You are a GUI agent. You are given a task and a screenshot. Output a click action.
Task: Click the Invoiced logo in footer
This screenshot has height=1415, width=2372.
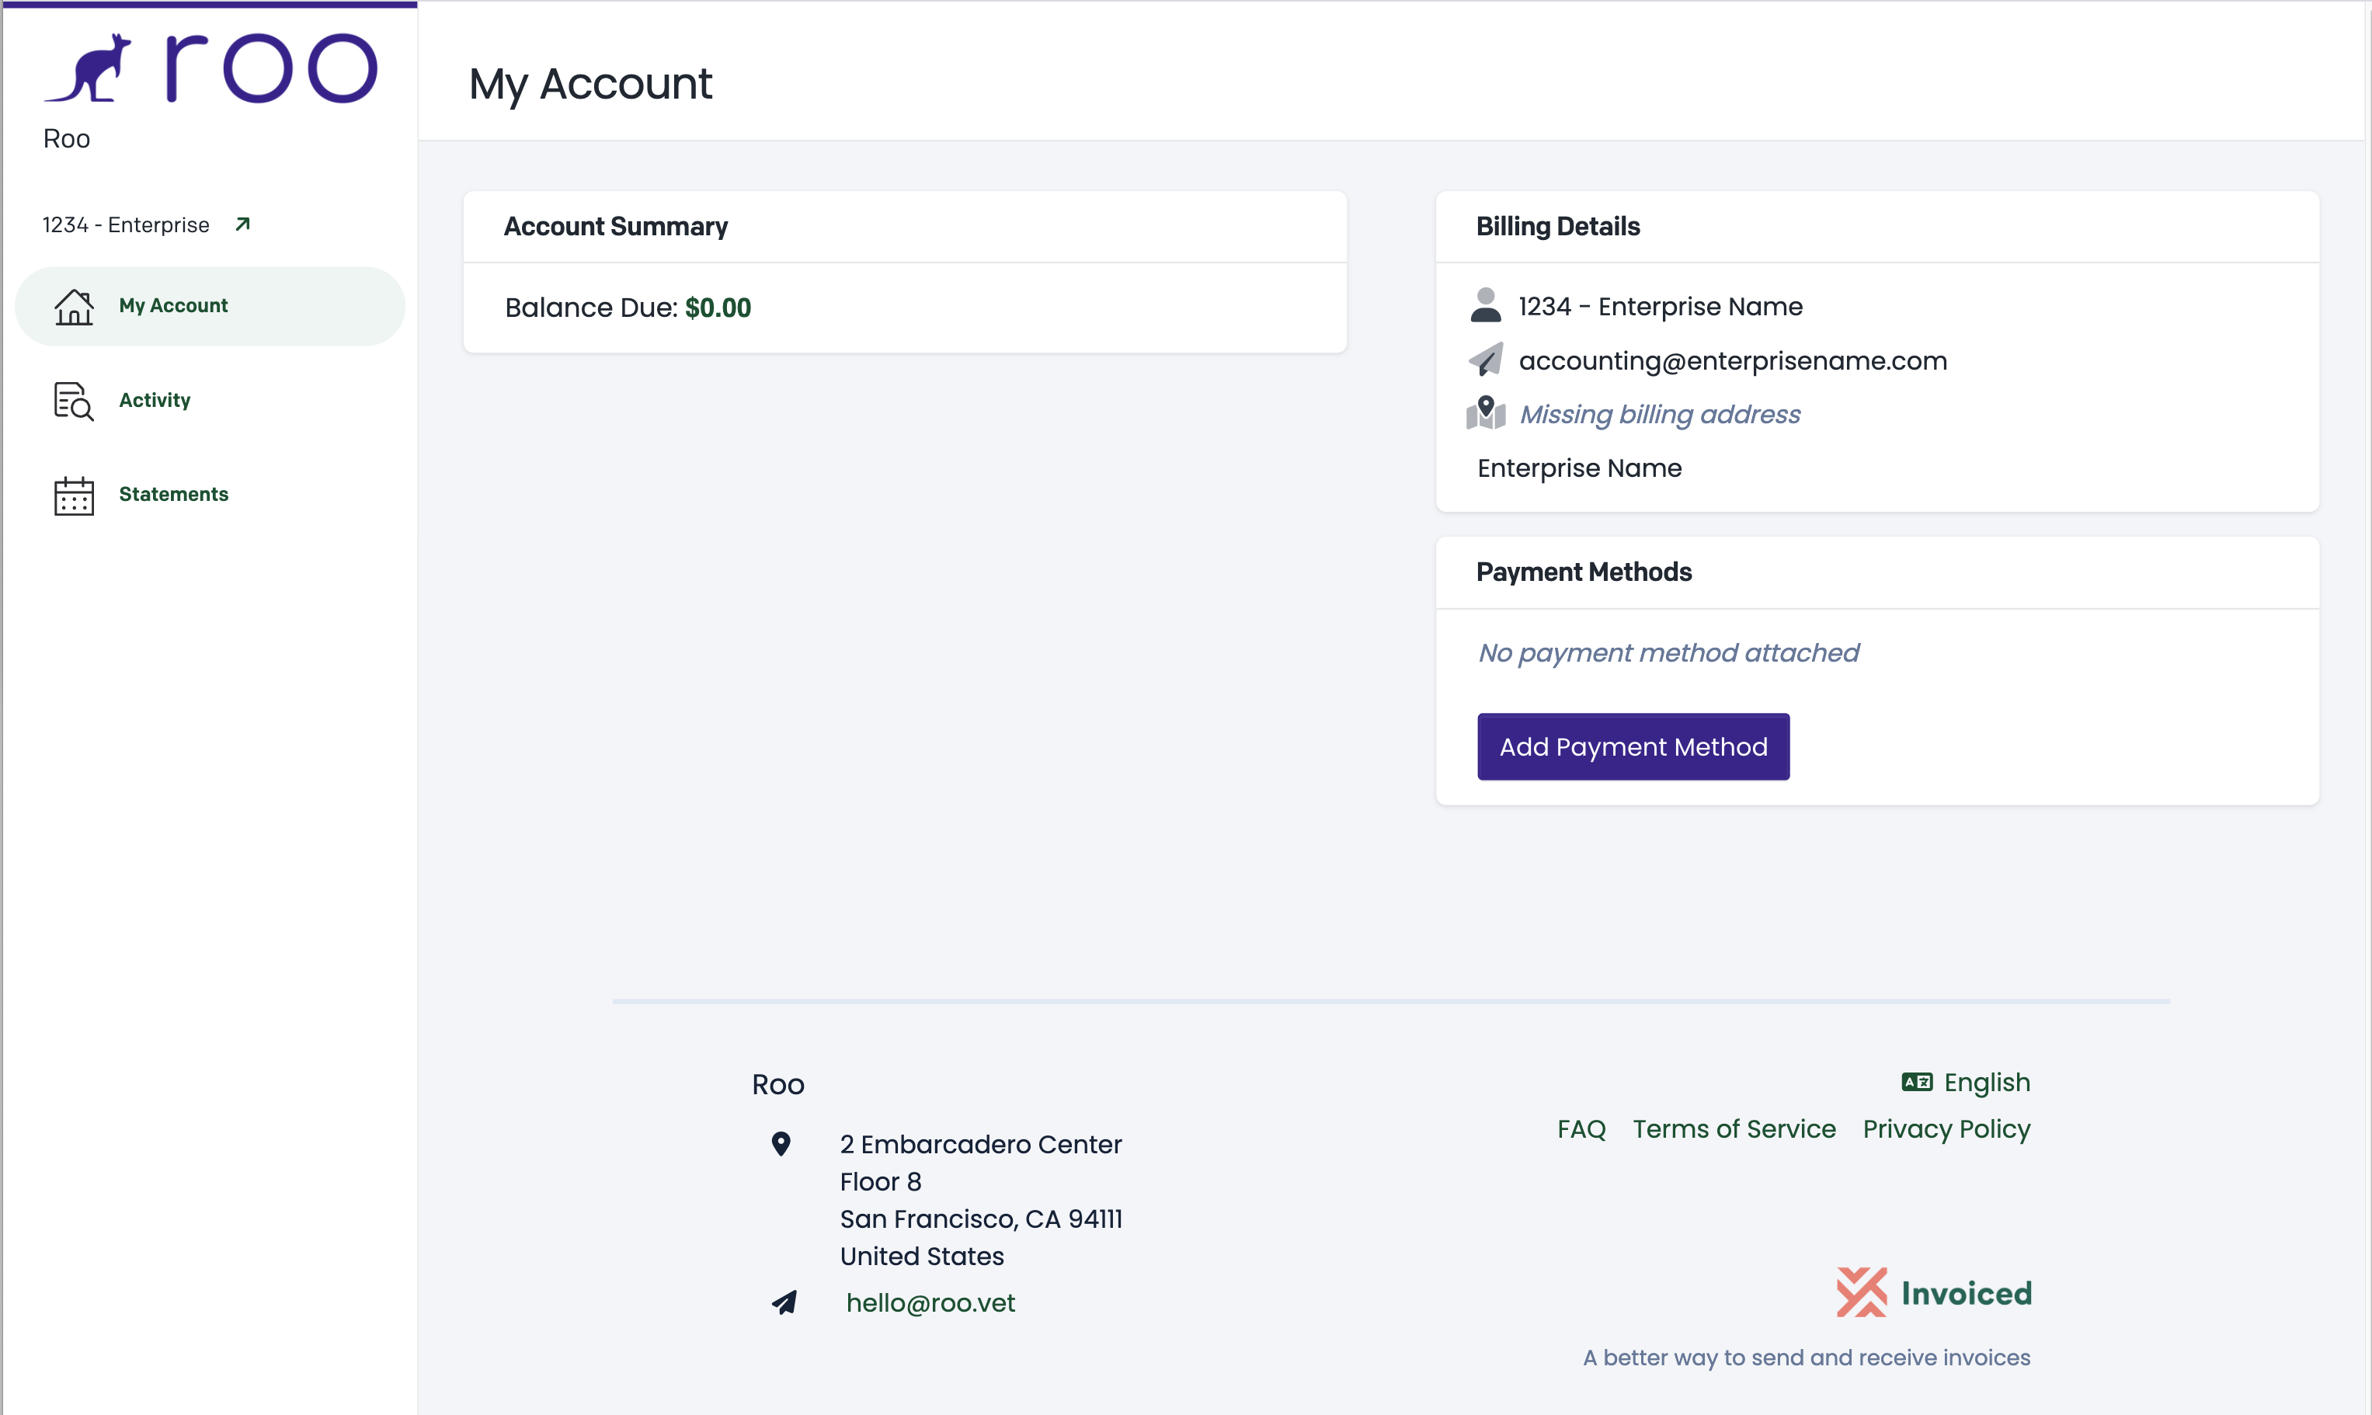1933,1292
